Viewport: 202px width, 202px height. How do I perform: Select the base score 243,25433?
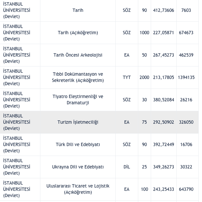click(164, 189)
